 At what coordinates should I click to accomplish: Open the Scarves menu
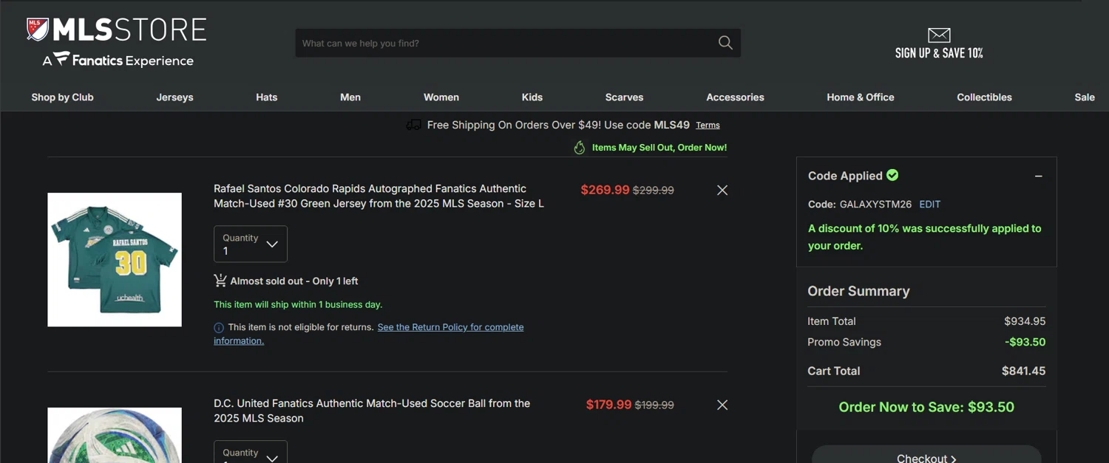(625, 97)
